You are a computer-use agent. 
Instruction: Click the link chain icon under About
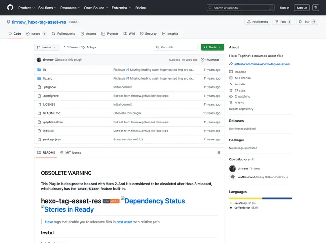231,64
